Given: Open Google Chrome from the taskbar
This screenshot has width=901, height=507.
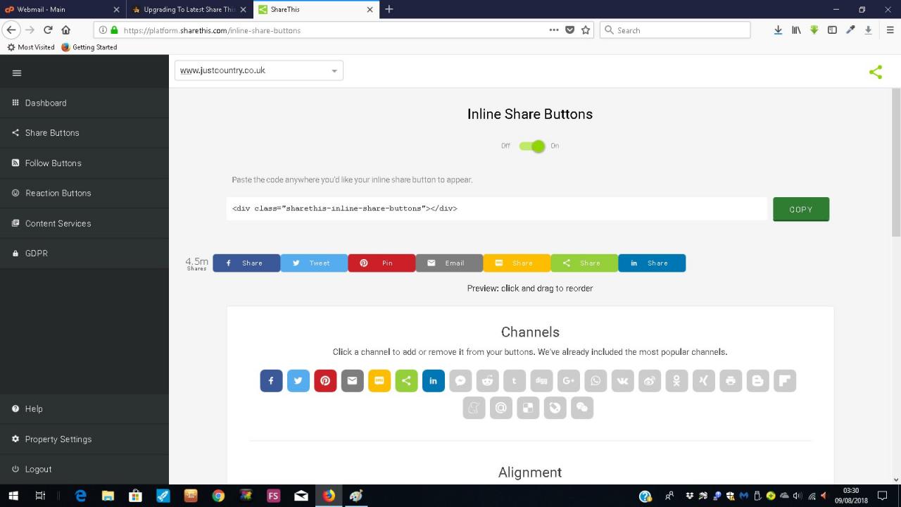Looking at the screenshot, I should [218, 496].
